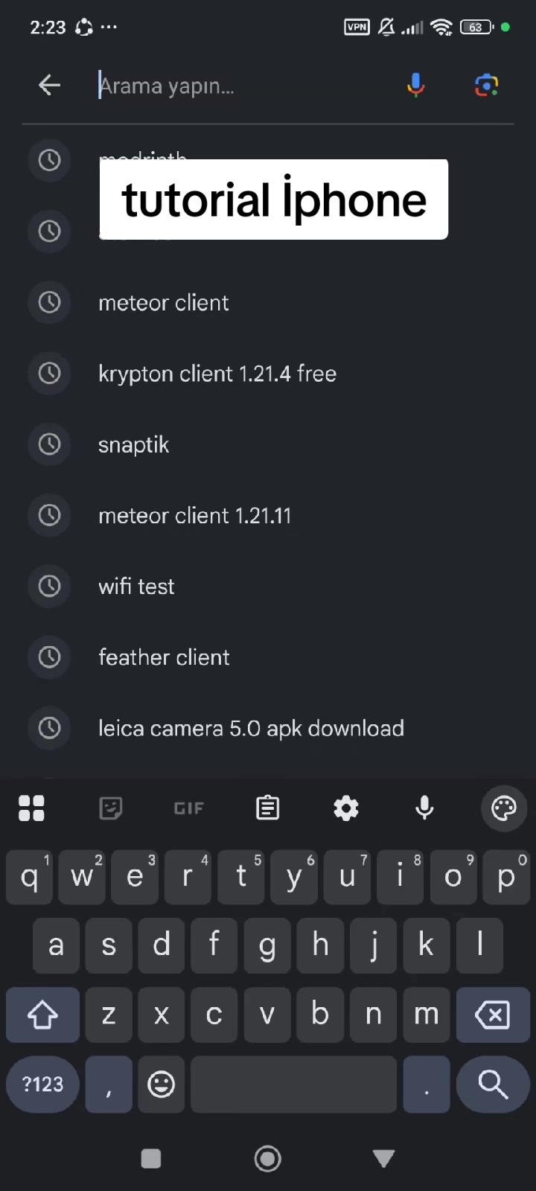Open keyboard settings gear
536x1191 pixels.
click(346, 808)
